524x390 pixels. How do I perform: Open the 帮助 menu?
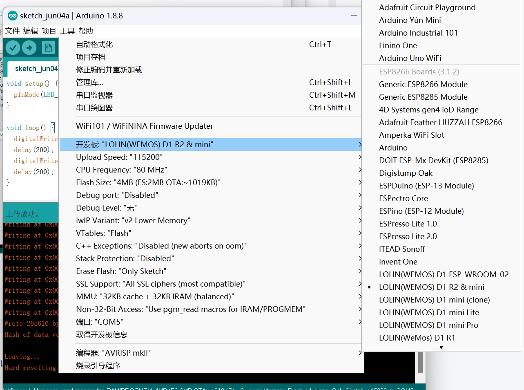pos(86,31)
